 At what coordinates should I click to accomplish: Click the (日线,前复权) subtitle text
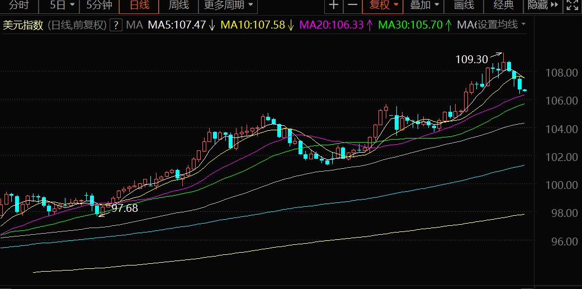point(77,25)
